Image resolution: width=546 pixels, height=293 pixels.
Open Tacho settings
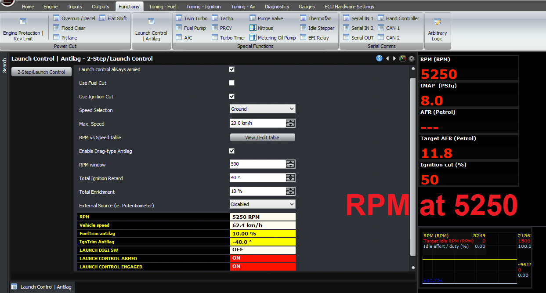coord(223,18)
